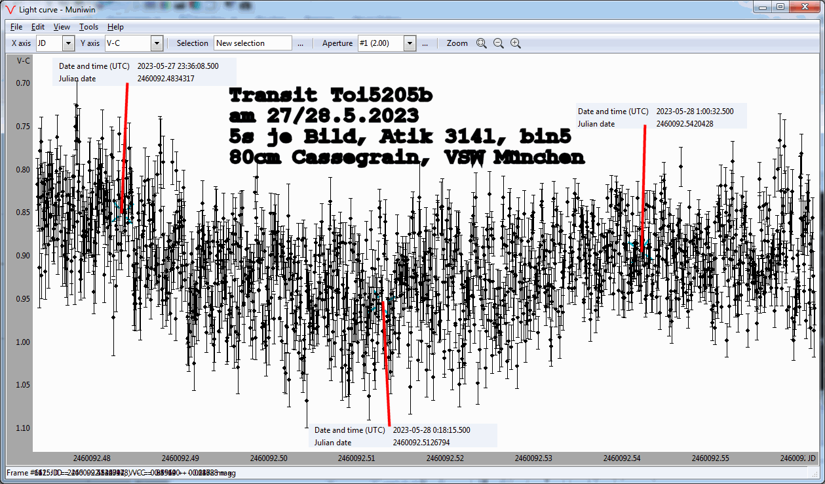The image size is (825, 484).
Task: Click the ellipsis button next to Selection
Action: point(301,43)
